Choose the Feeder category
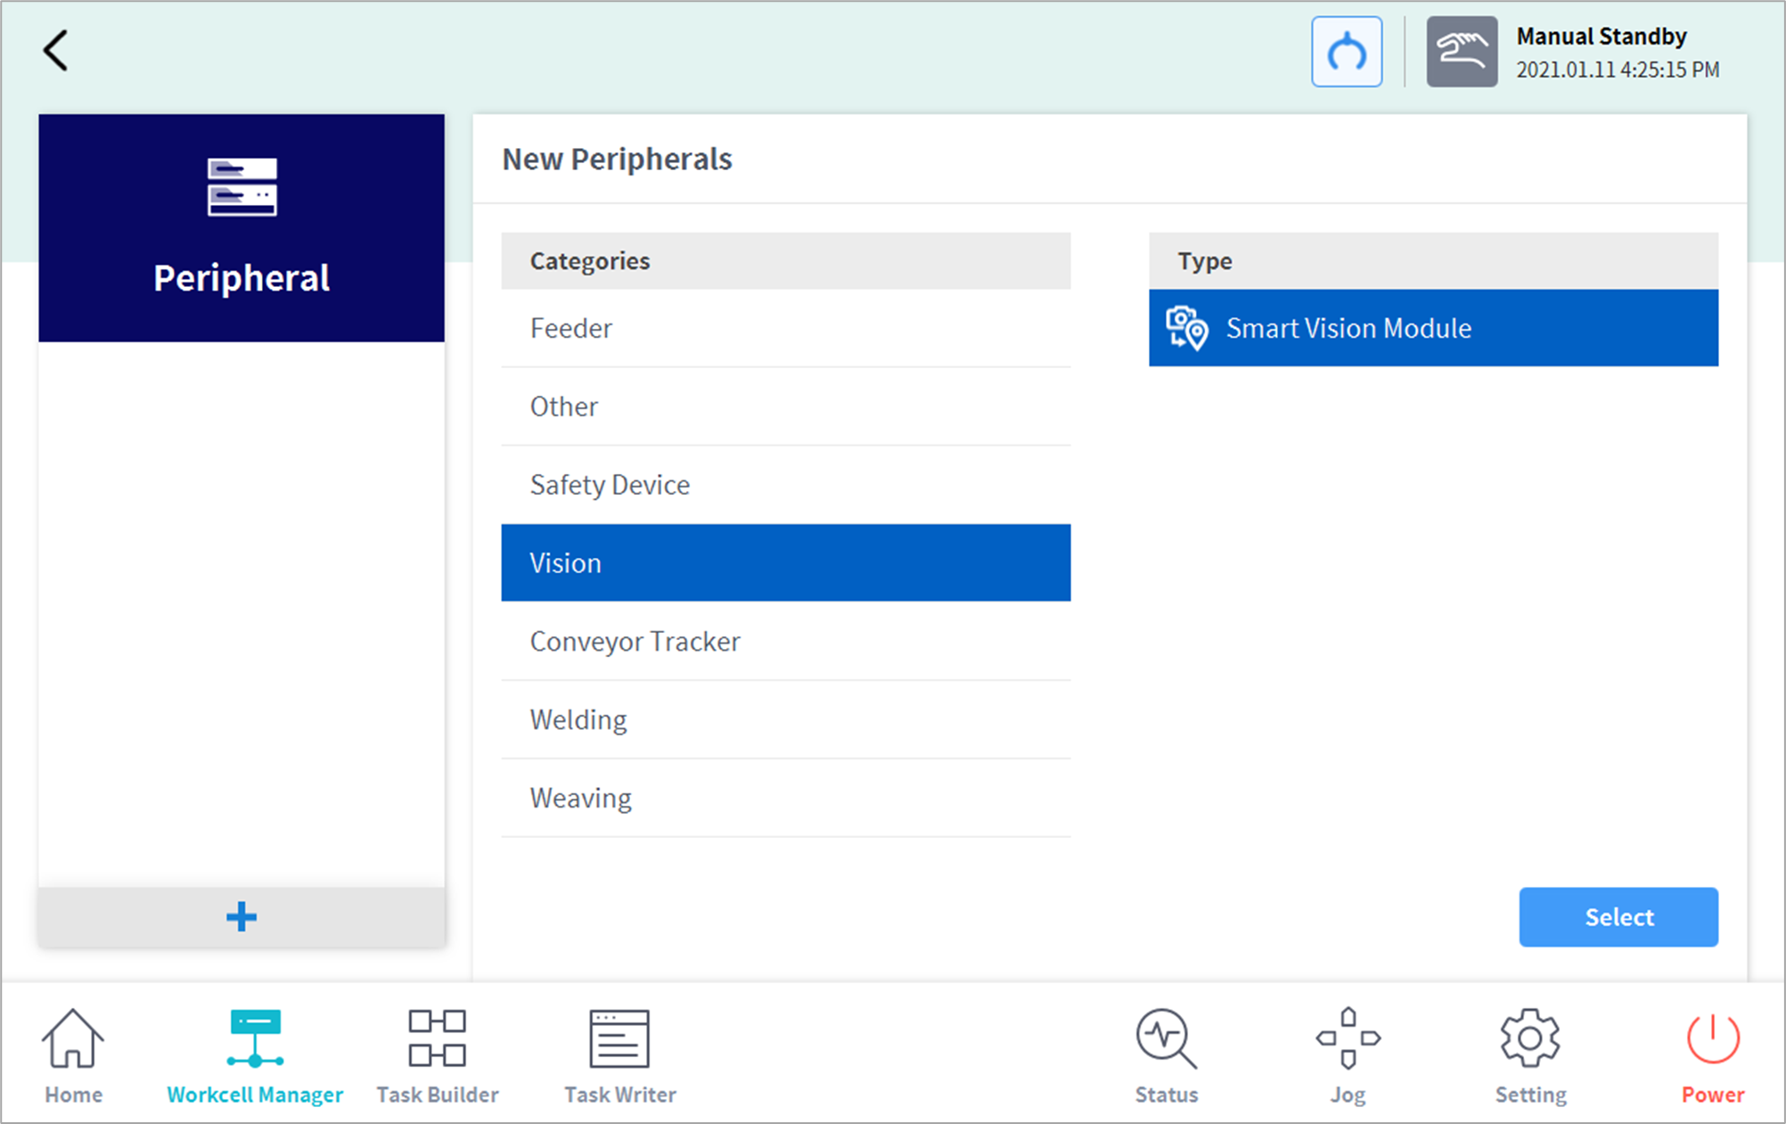The width and height of the screenshot is (1786, 1124). pyautogui.click(x=785, y=328)
